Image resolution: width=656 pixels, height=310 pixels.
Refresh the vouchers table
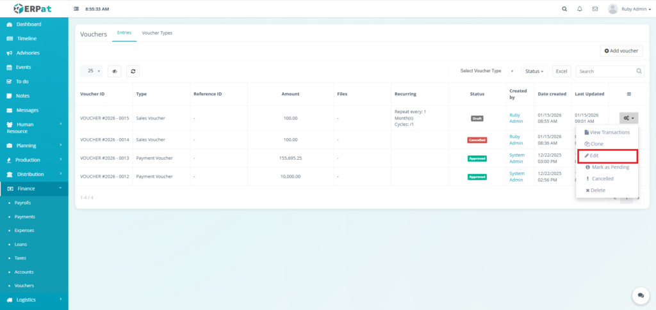133,72
